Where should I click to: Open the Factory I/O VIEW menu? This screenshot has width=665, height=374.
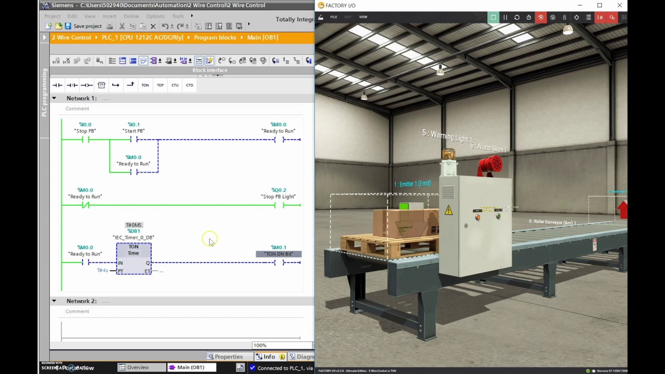point(363,17)
